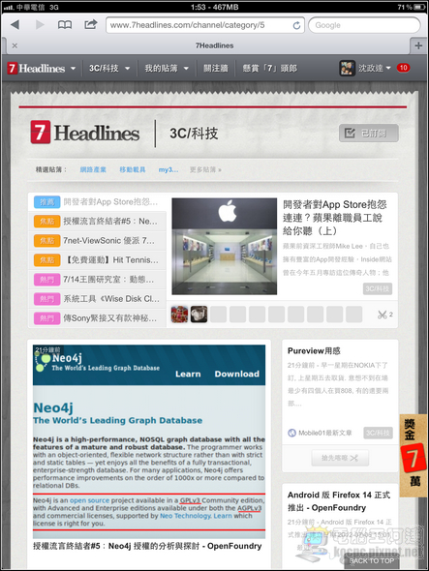Click the 獎金7萬 side banner

(414, 456)
